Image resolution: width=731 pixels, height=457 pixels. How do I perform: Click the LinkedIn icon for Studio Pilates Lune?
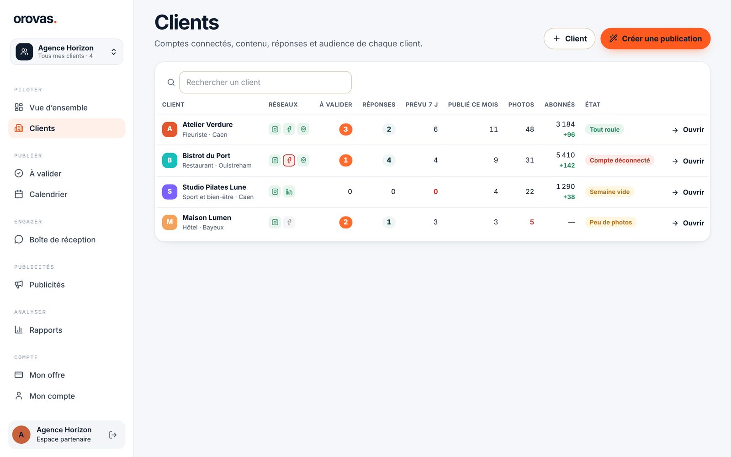(x=289, y=191)
